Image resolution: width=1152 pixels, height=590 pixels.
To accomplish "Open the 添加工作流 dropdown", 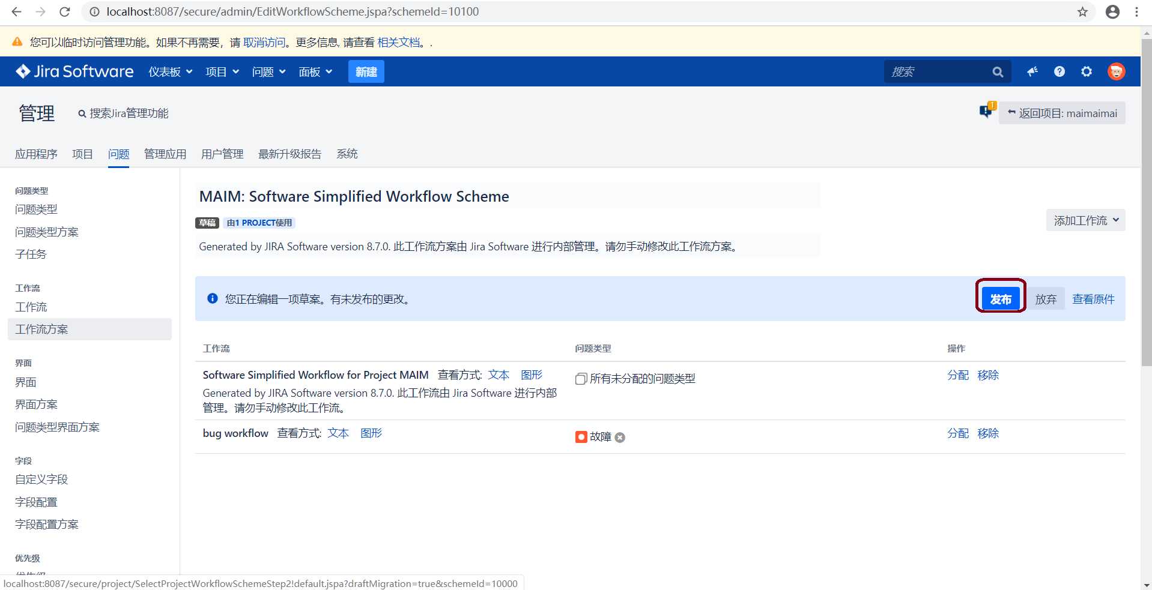I will pyautogui.click(x=1086, y=220).
